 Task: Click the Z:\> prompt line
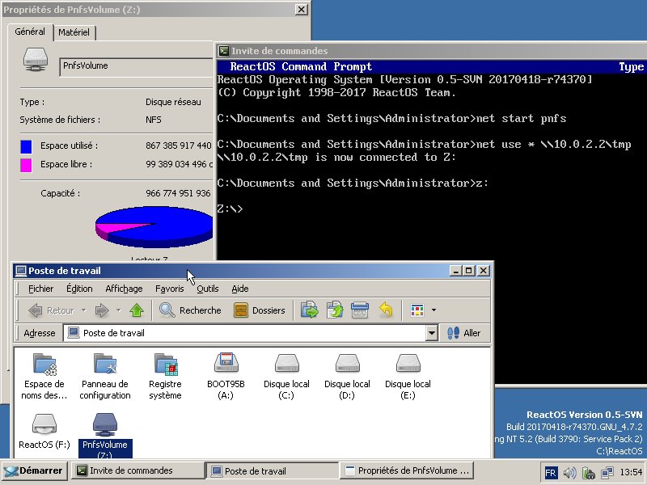(x=230, y=209)
